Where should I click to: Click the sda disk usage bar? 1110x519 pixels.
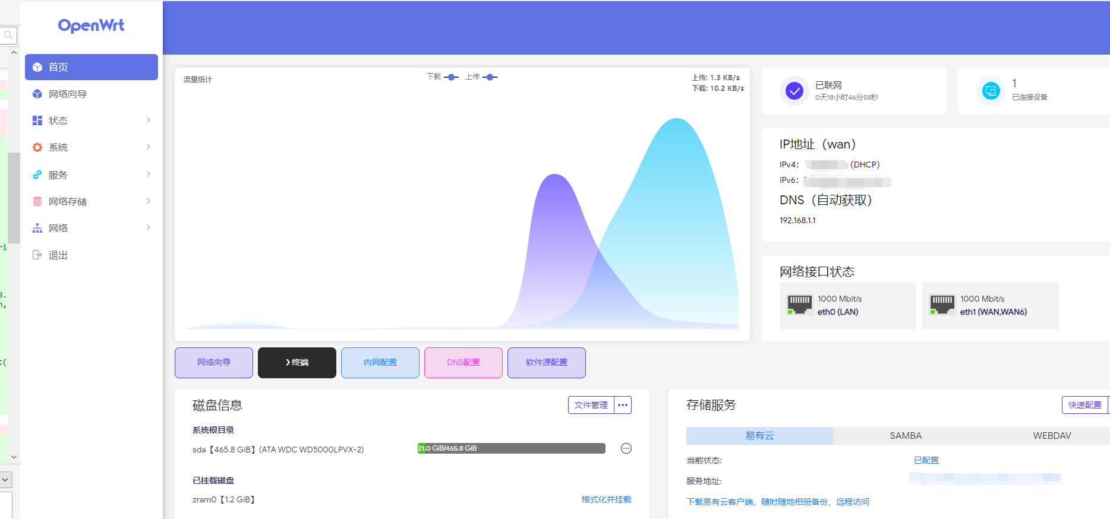511,448
